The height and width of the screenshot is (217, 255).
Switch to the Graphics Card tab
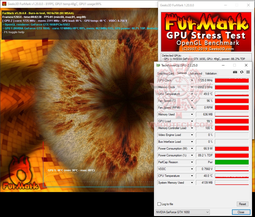click(x=165, y=74)
